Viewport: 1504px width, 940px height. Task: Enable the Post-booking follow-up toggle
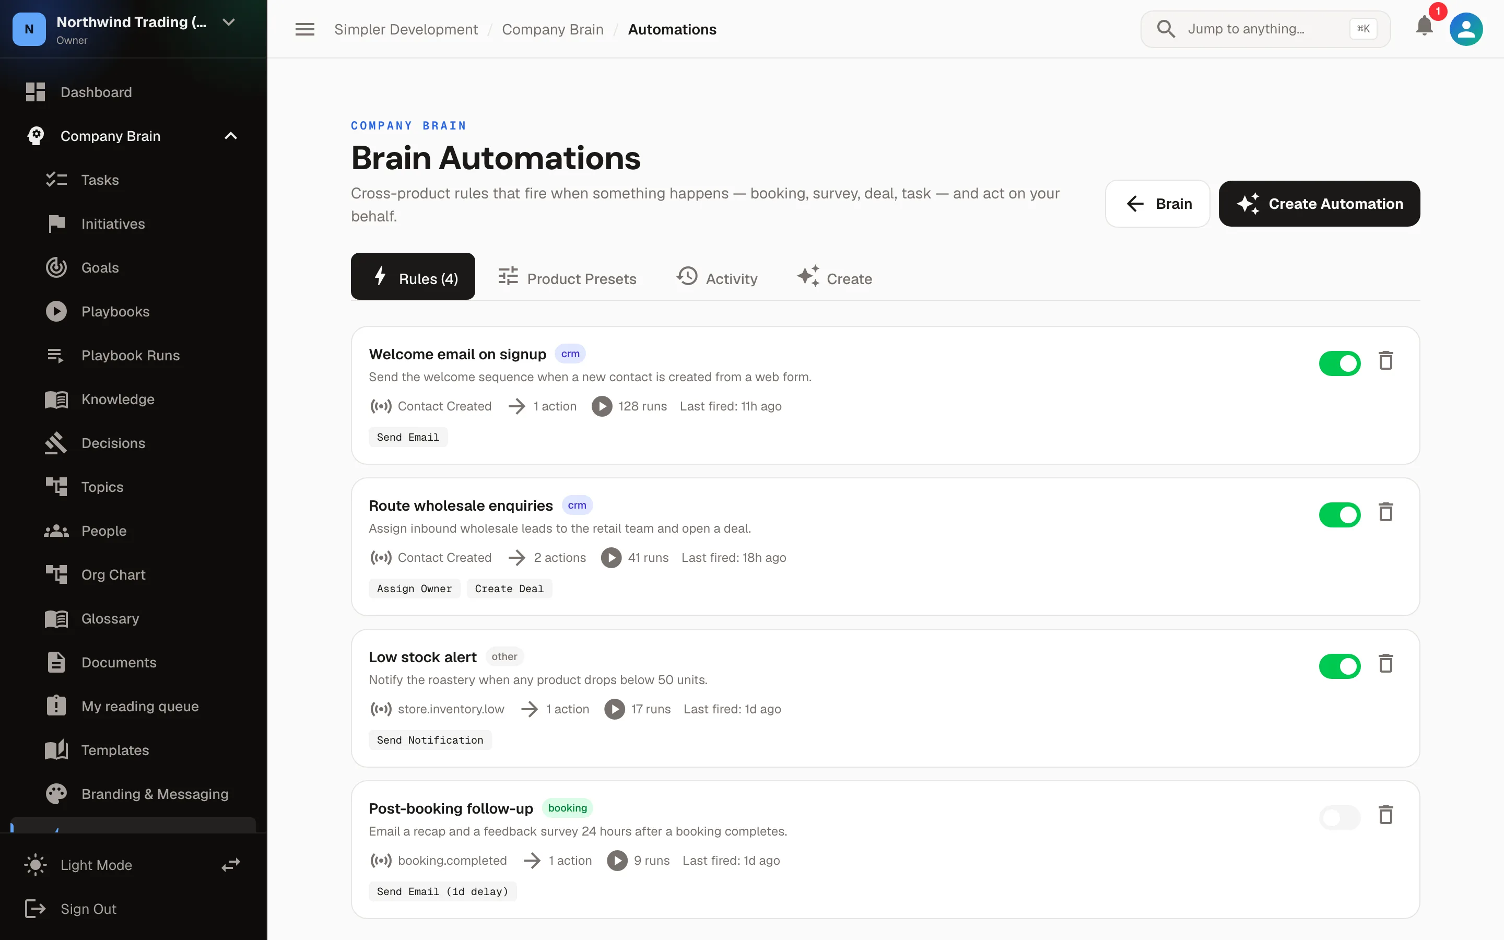[1339, 817]
